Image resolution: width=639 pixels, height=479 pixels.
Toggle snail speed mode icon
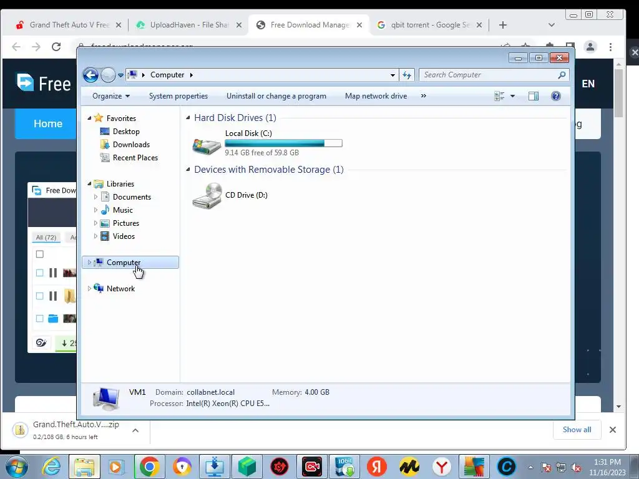[x=41, y=343]
